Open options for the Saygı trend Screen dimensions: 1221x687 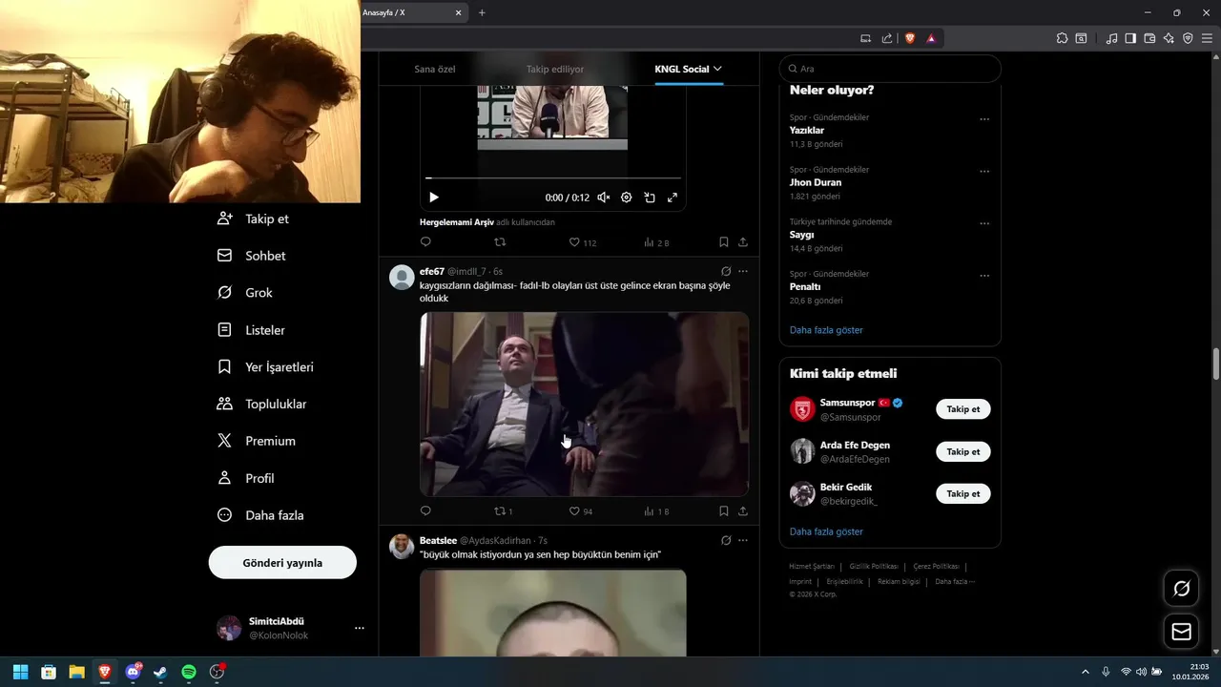click(x=984, y=223)
